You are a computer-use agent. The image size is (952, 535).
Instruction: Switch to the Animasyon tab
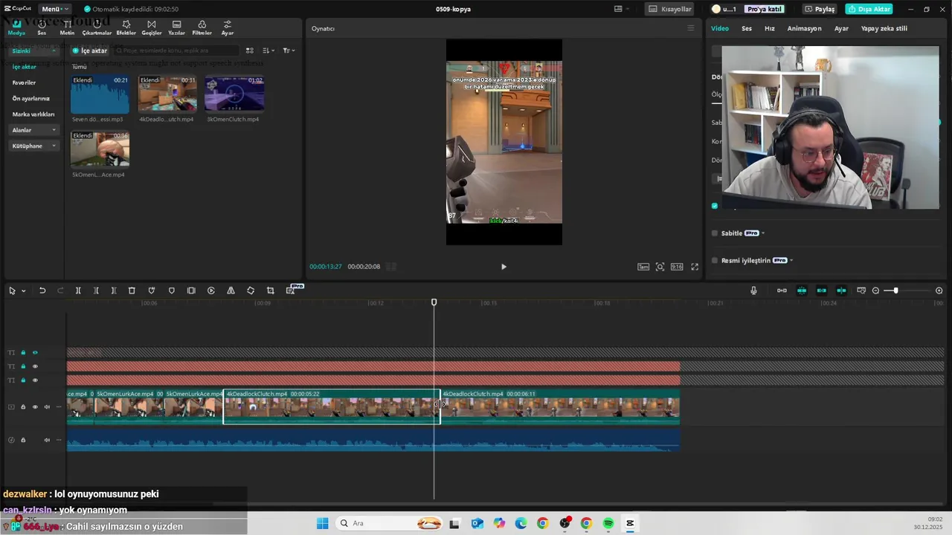[804, 28]
